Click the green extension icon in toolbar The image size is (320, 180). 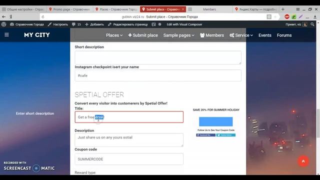[293, 16]
